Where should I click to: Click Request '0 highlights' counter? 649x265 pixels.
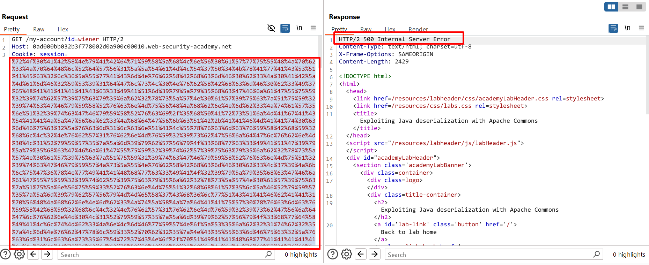tap(301, 255)
